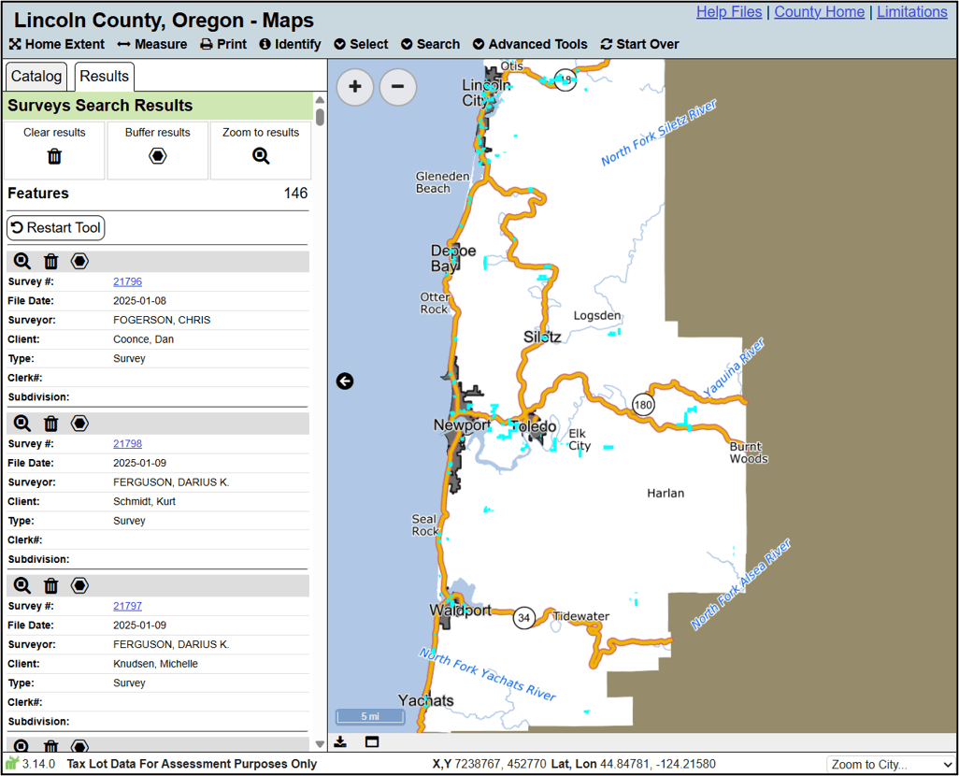Click the Highway 34 route marker
959x776 pixels.
523,617
